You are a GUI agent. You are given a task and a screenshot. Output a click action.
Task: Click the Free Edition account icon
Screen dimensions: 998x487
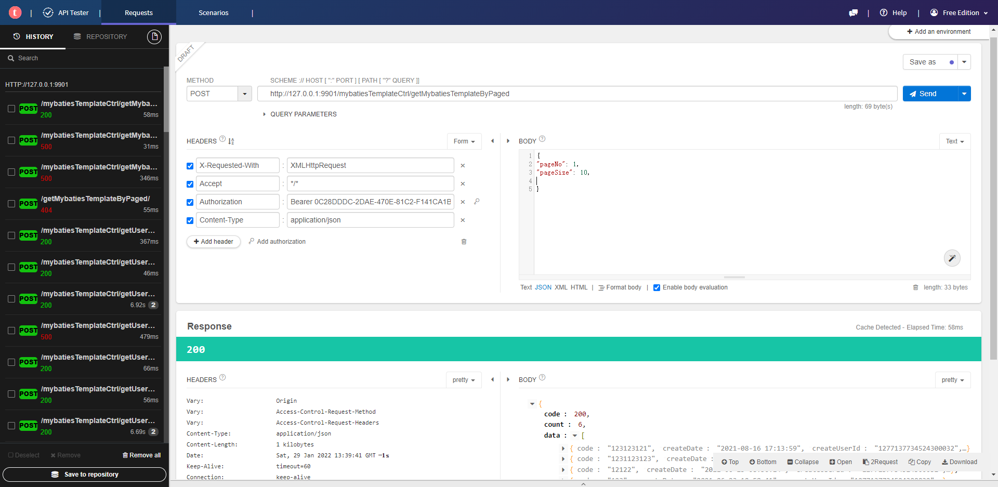click(934, 12)
